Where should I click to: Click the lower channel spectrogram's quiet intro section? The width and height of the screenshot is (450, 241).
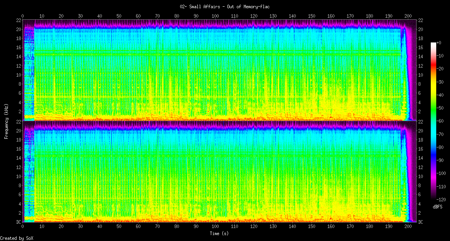tap(28, 173)
